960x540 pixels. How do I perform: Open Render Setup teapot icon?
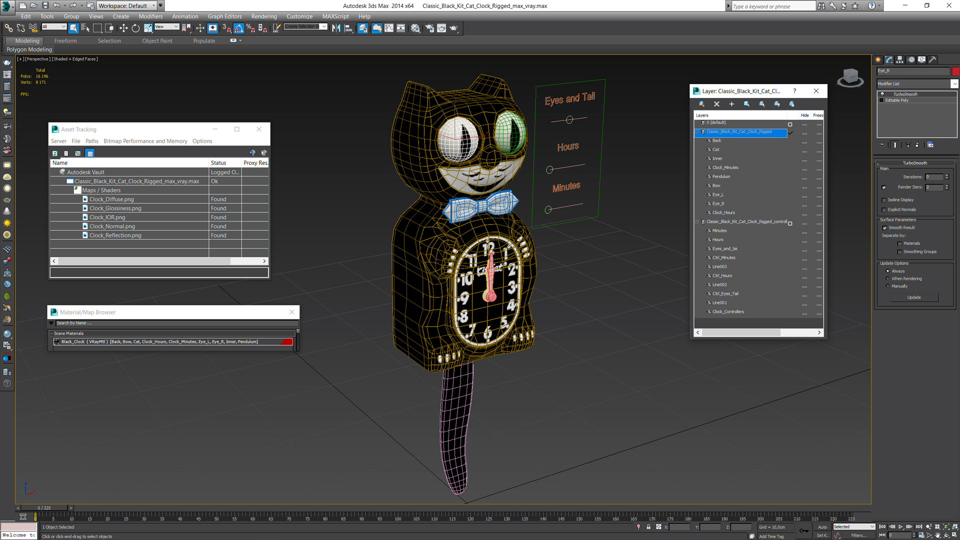pos(429,28)
